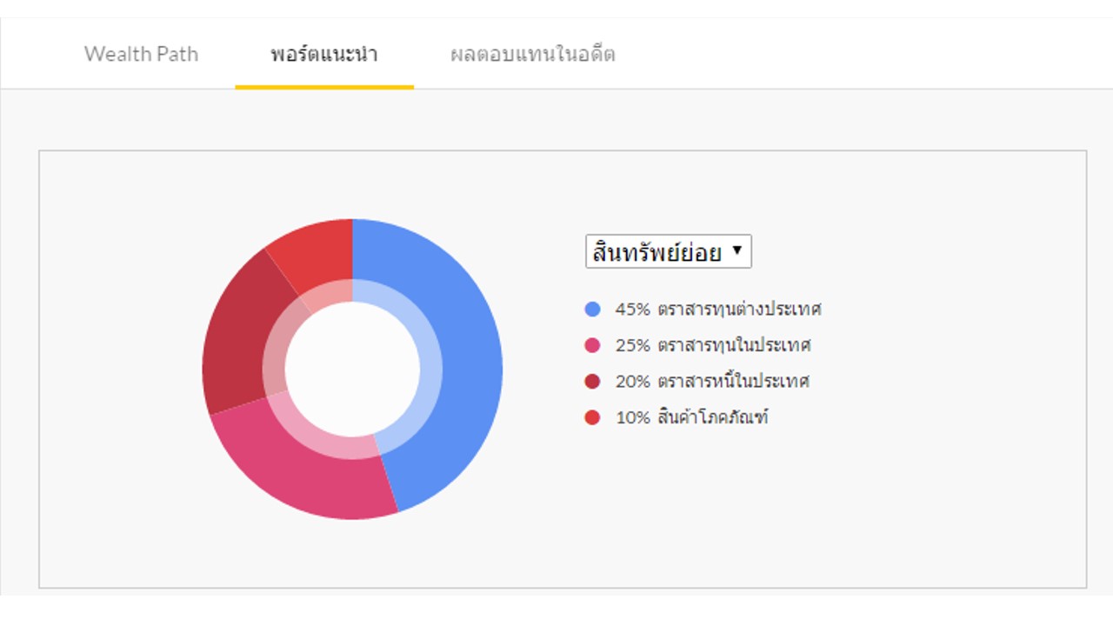The image size is (1113, 626).
Task: Click the 45% ตราสารทุนต่างประเทศ legend label
Action: tap(718, 309)
